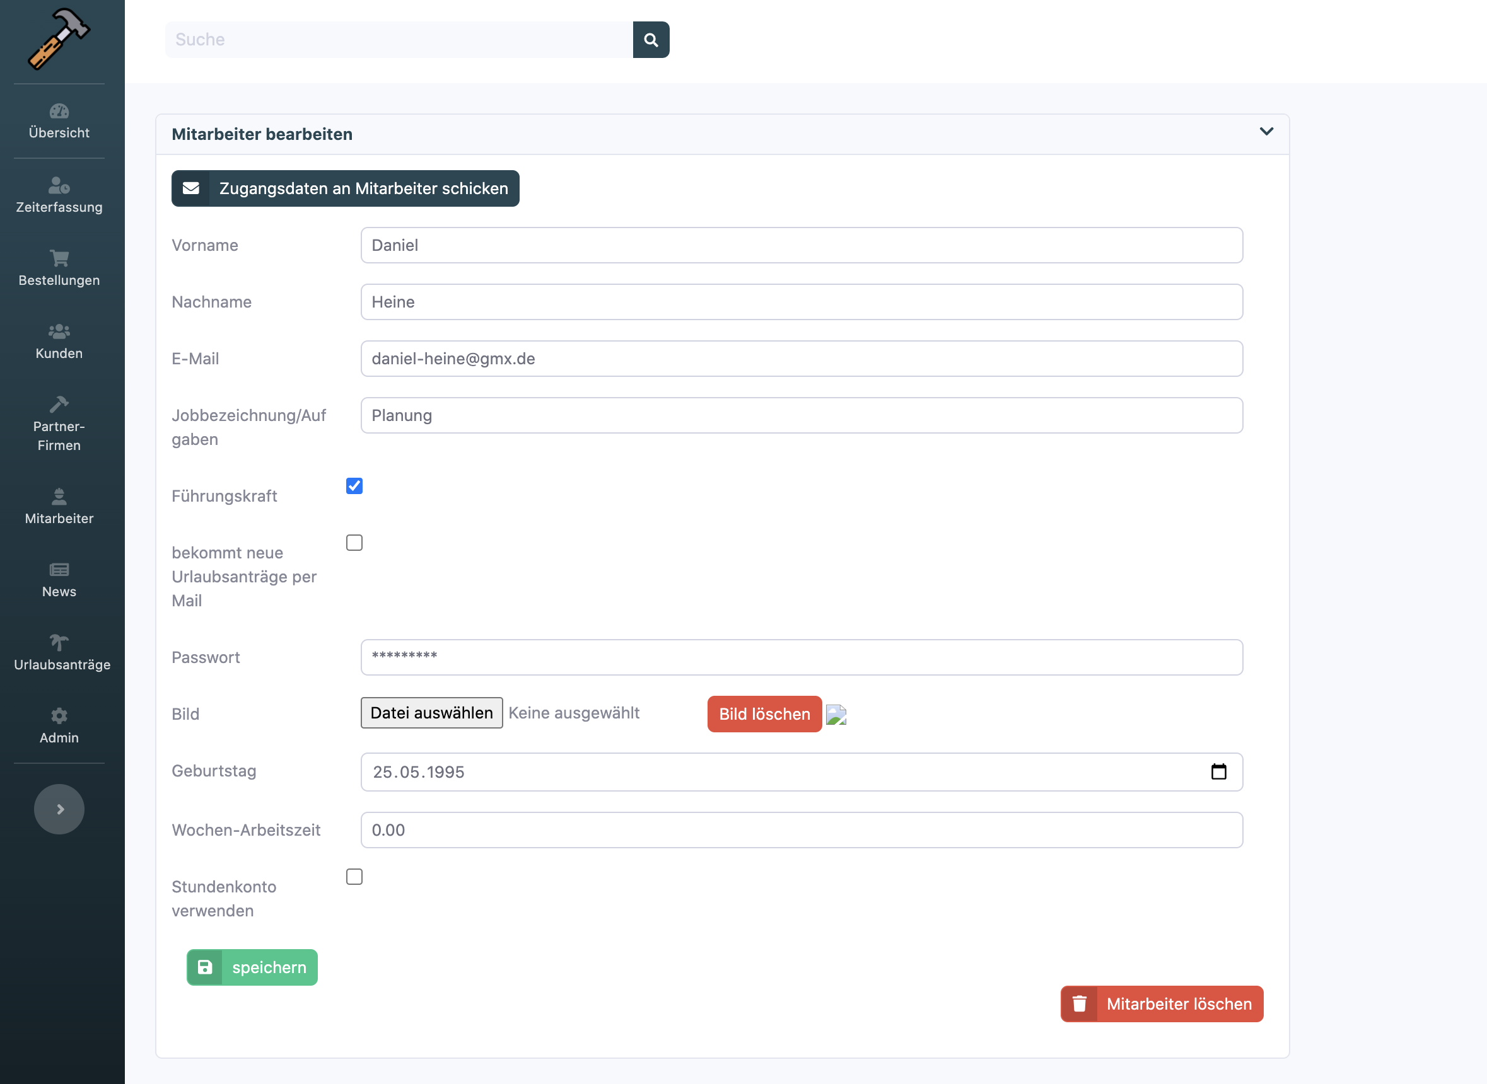The image size is (1487, 1084).
Task: Click Zugangsdaten an Mitarbeiter schicken button
Action: pos(346,188)
